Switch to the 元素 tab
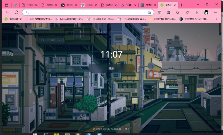 pos(127,5)
